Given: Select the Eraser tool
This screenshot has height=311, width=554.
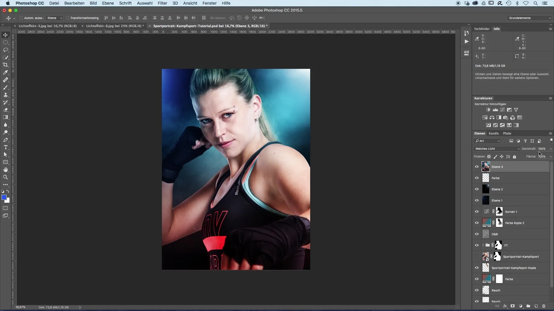Looking at the screenshot, I should 5,110.
